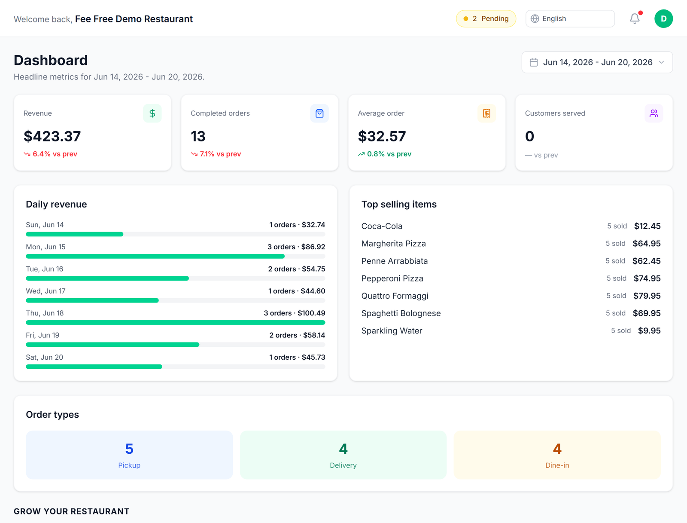The height and width of the screenshot is (523, 687).
Task: Click the Fri, Jun 19 revenue bar
Action: [175, 345]
